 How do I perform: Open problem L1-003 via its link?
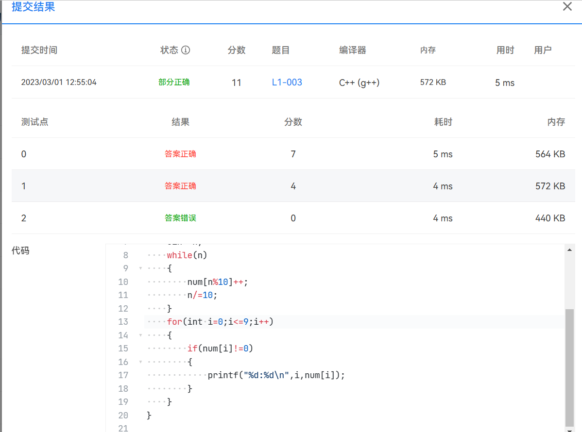pos(287,82)
